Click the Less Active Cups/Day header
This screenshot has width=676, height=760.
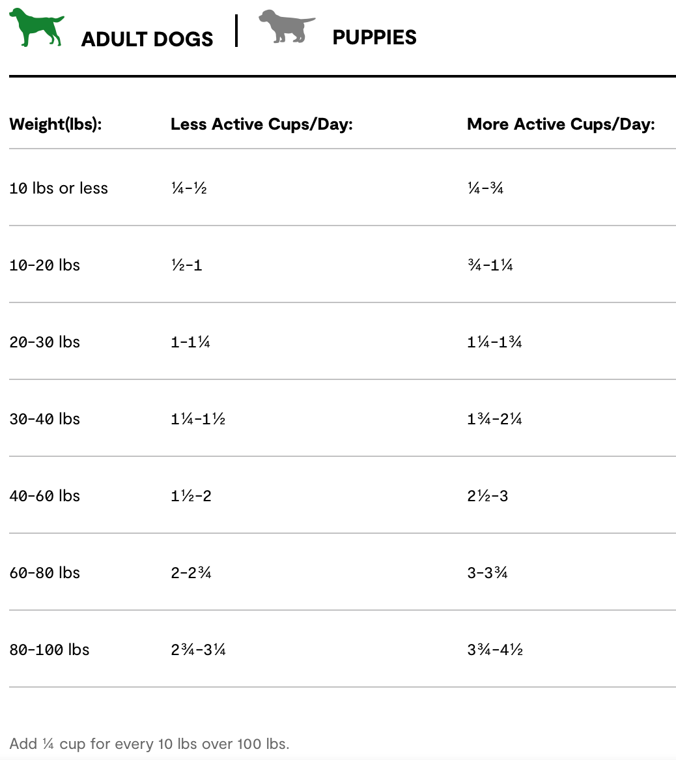coord(261,124)
